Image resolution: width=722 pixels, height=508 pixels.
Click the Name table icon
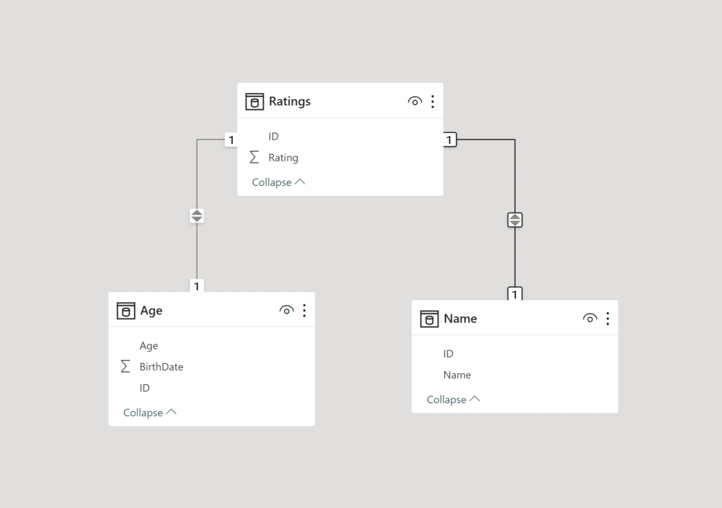point(429,319)
